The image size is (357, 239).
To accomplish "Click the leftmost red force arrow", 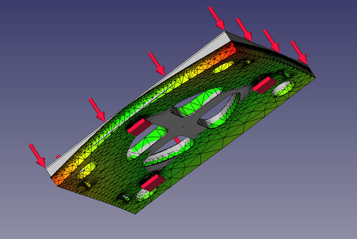I will coord(37,155).
